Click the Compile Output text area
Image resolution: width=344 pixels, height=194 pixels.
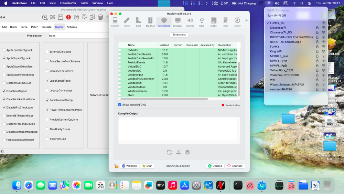click(x=178, y=129)
